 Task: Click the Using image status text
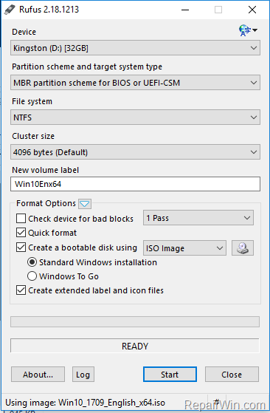85,403
